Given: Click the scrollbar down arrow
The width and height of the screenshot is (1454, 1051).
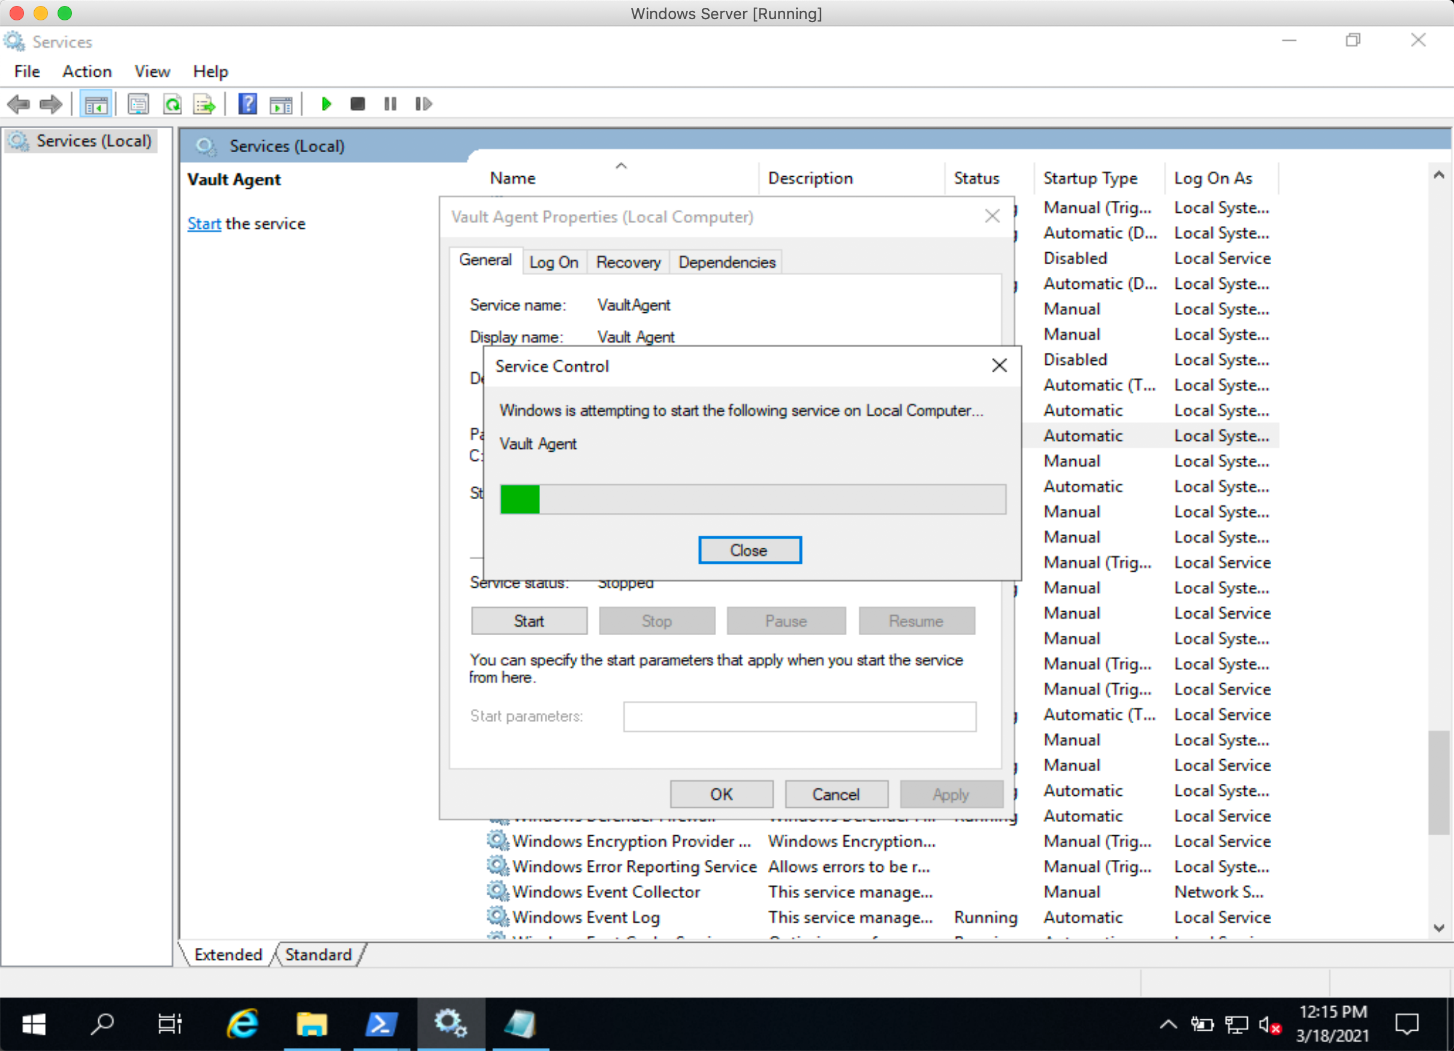Looking at the screenshot, I should click(1438, 928).
